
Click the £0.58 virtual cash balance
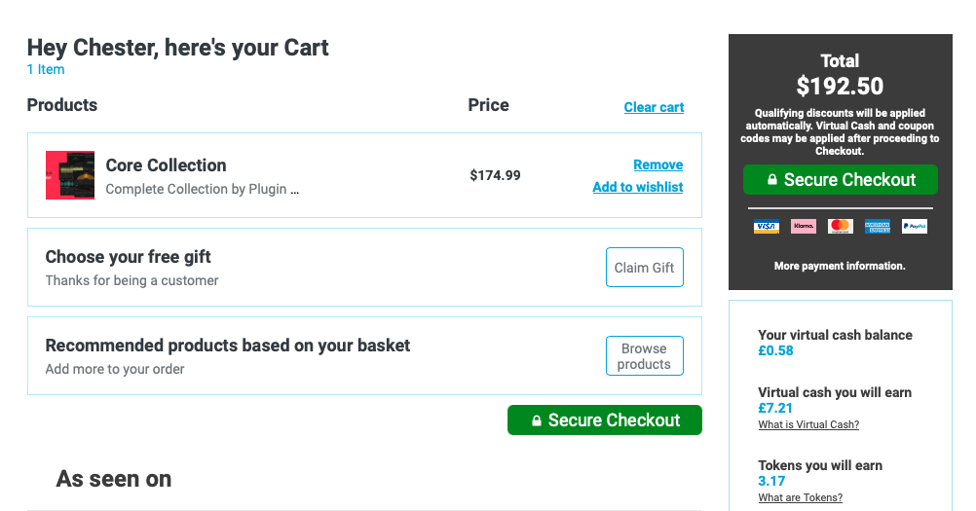pyautogui.click(x=775, y=350)
